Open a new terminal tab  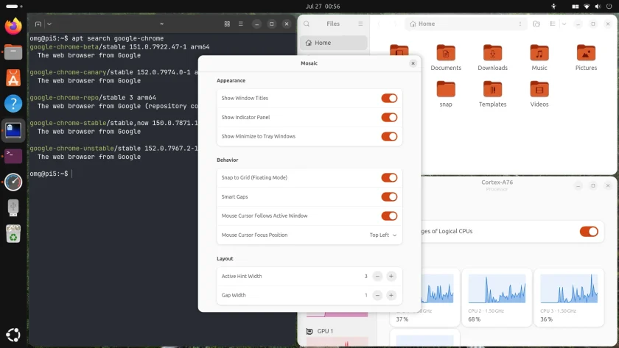pos(38,24)
